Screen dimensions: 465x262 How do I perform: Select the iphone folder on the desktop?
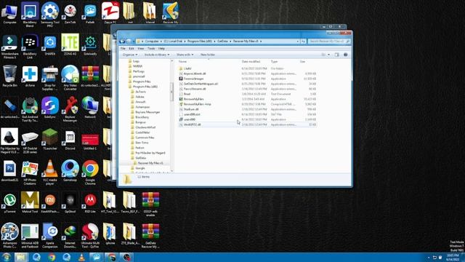(x=110, y=234)
